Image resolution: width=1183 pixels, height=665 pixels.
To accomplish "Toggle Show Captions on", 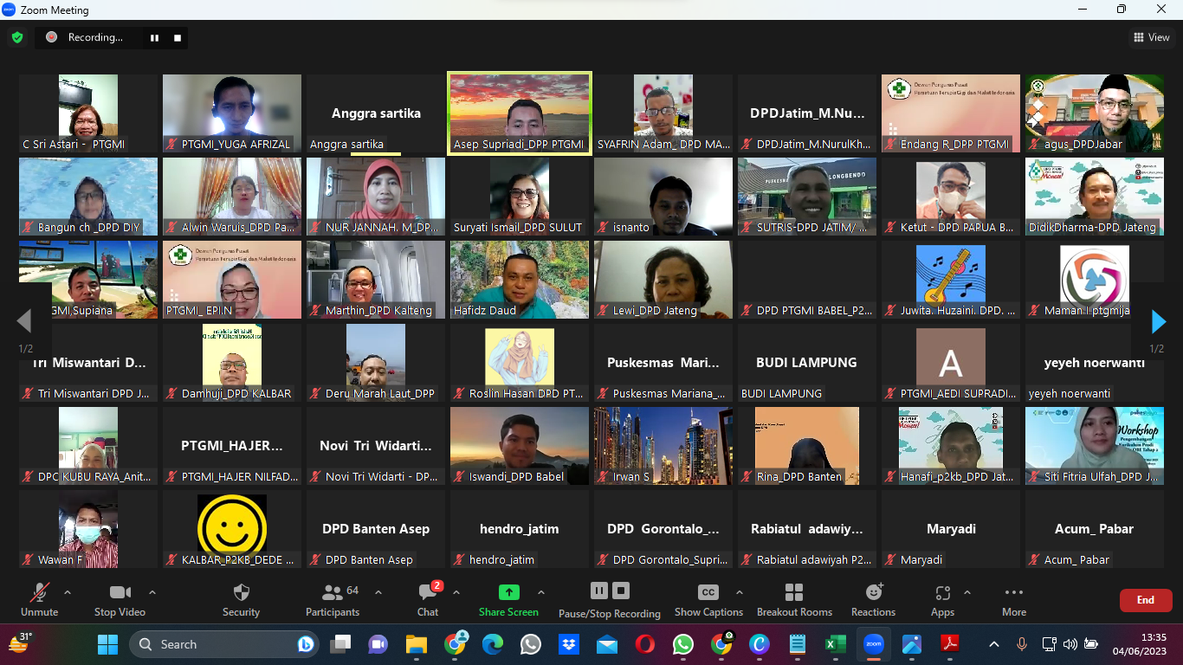I will pos(708,600).
